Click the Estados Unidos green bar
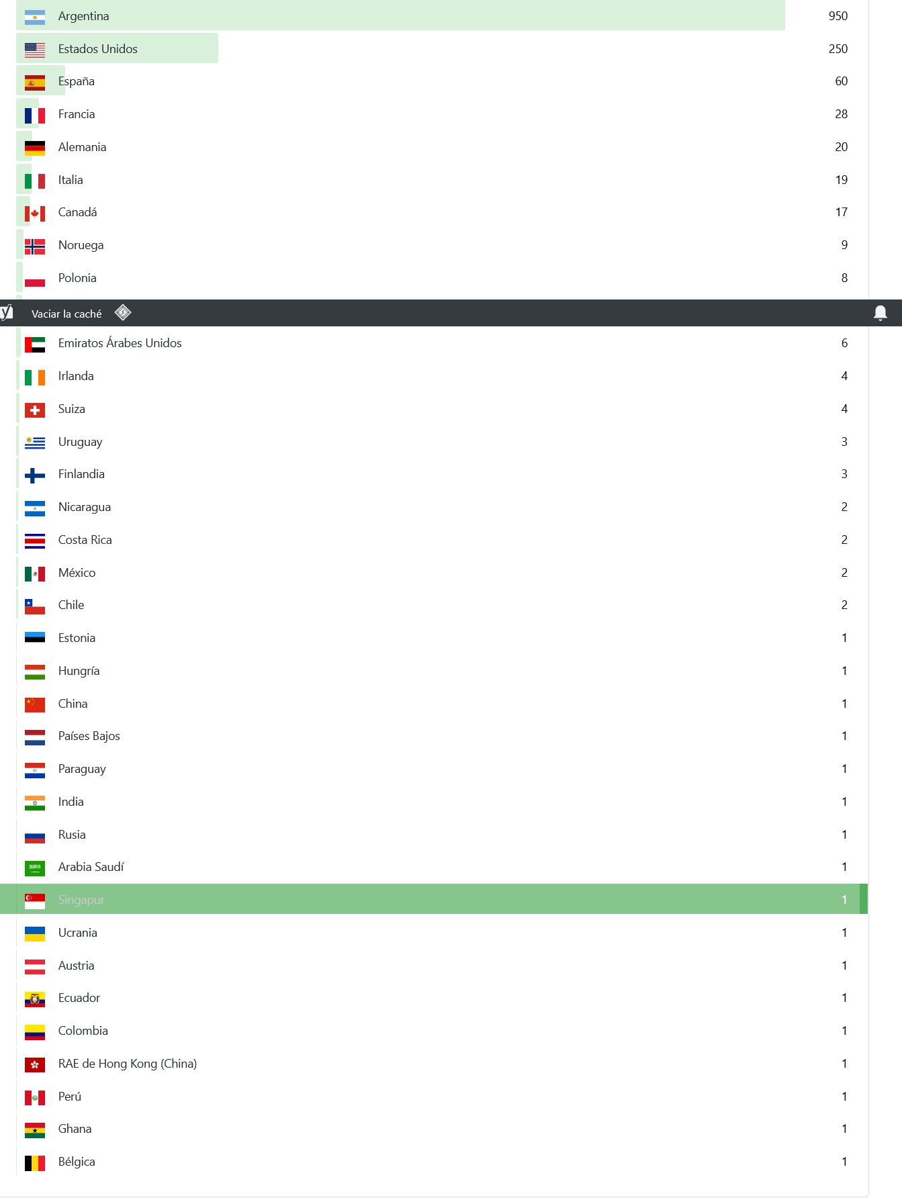902x1202 pixels. tap(118, 48)
